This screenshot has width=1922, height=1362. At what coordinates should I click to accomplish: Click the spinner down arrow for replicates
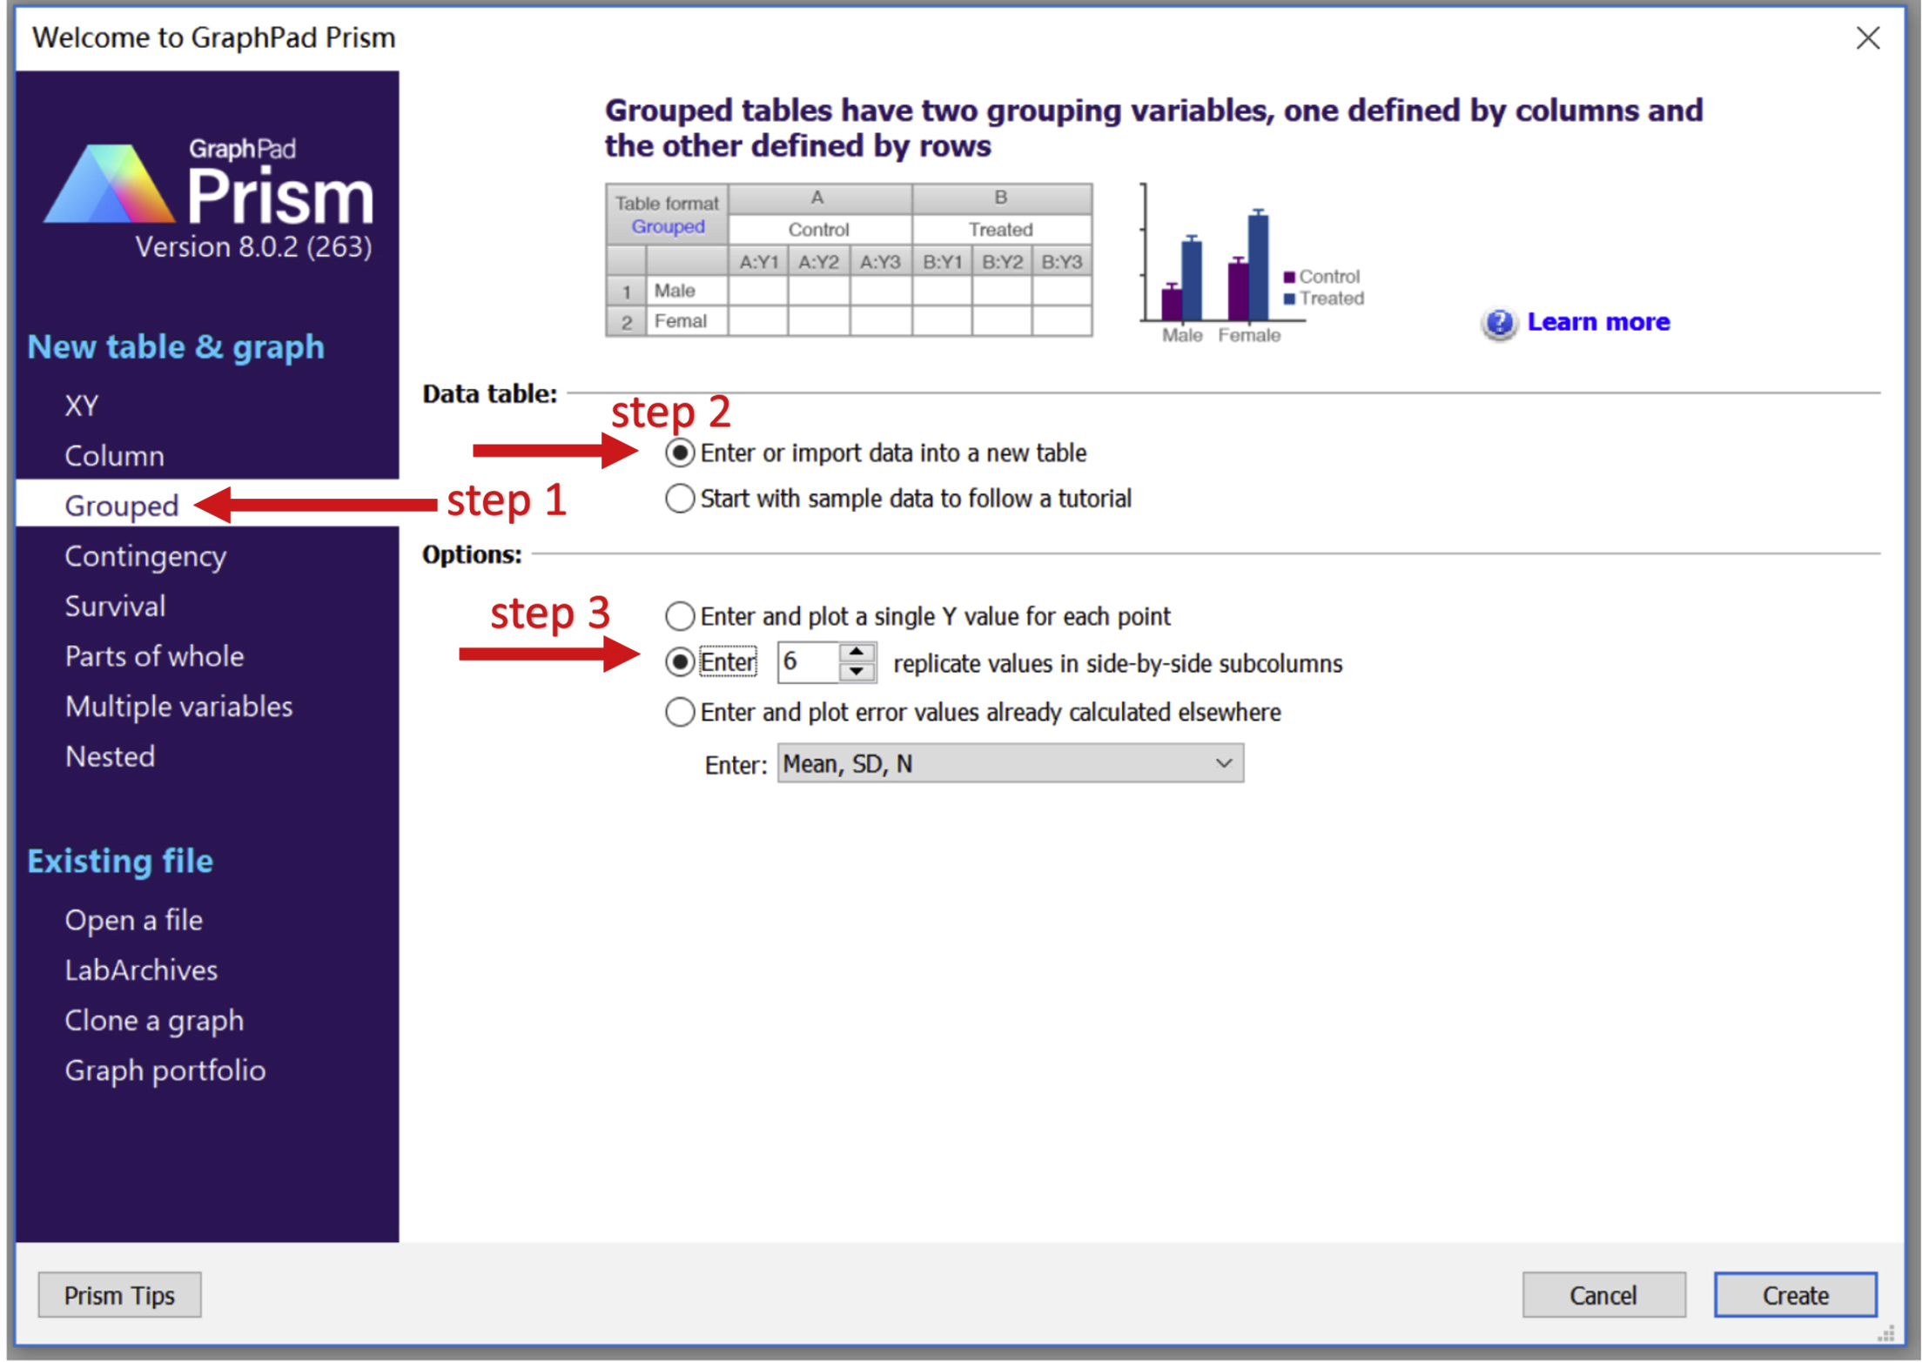[857, 672]
